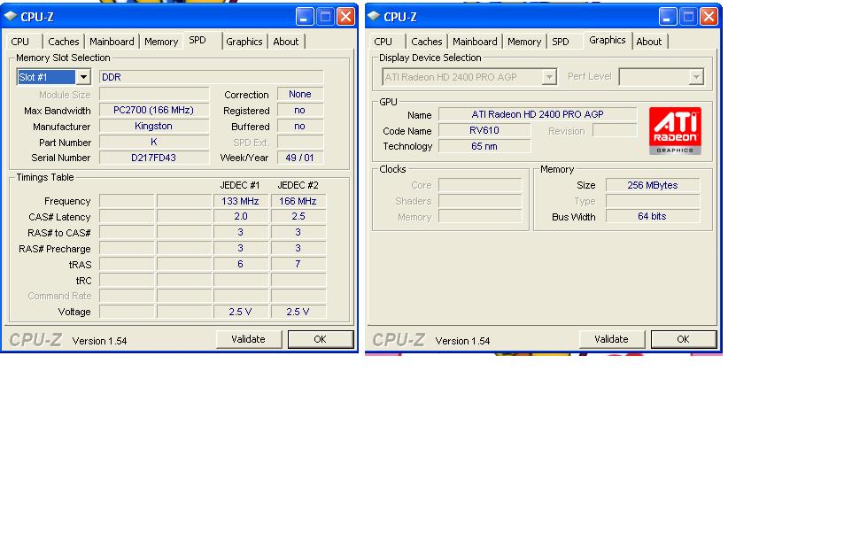Minimize the left CPU-Z window
Viewport: 852px width, 541px height.
[305, 17]
